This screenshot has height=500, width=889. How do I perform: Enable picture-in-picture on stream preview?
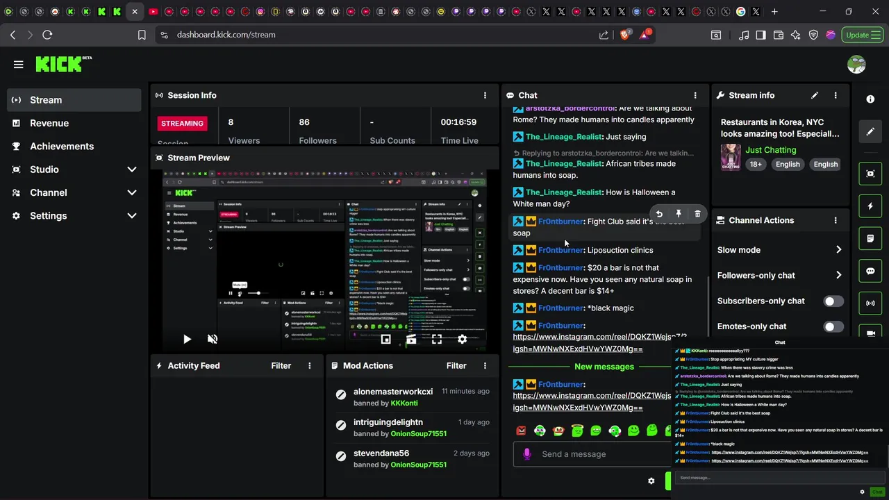click(385, 339)
